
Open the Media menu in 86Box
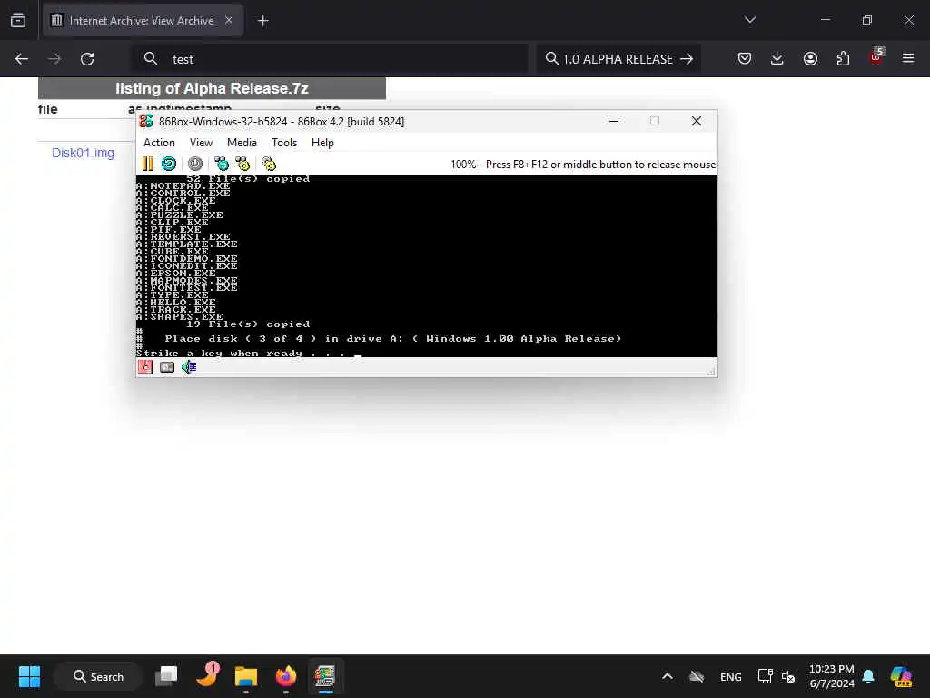242,143
